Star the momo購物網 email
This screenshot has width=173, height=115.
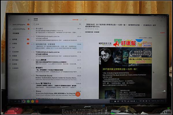point(80,64)
